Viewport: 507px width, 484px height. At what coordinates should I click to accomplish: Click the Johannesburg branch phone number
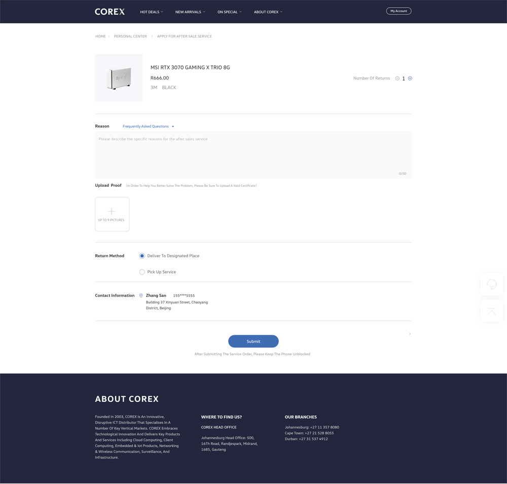click(324, 427)
